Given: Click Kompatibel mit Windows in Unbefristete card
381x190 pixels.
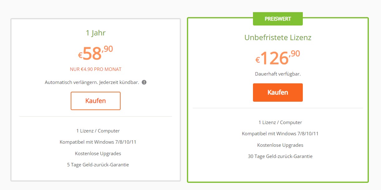Looking at the screenshot, I should point(280,134).
